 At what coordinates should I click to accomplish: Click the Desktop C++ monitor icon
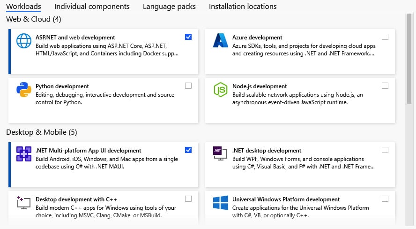24,203
